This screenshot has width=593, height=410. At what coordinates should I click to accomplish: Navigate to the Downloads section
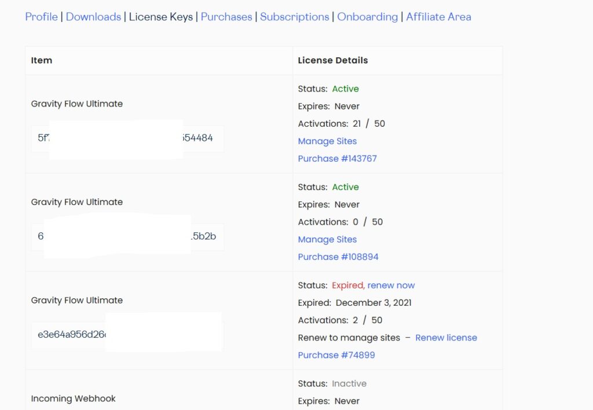93,17
